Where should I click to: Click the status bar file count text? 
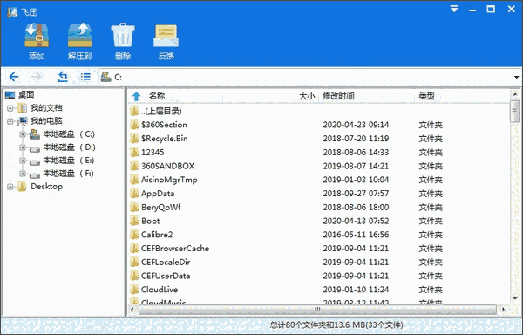pos(336,325)
